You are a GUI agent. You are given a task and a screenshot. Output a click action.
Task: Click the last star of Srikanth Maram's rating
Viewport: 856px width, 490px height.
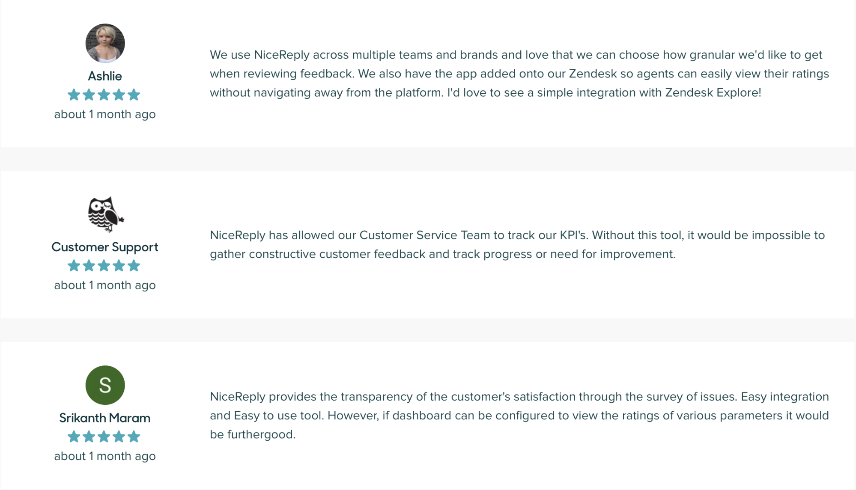click(134, 437)
